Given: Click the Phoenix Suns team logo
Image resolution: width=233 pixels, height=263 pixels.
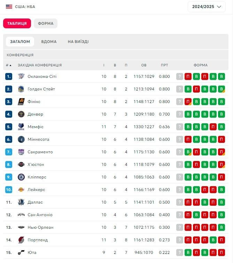Looking at the screenshot, I should coord(21,102).
